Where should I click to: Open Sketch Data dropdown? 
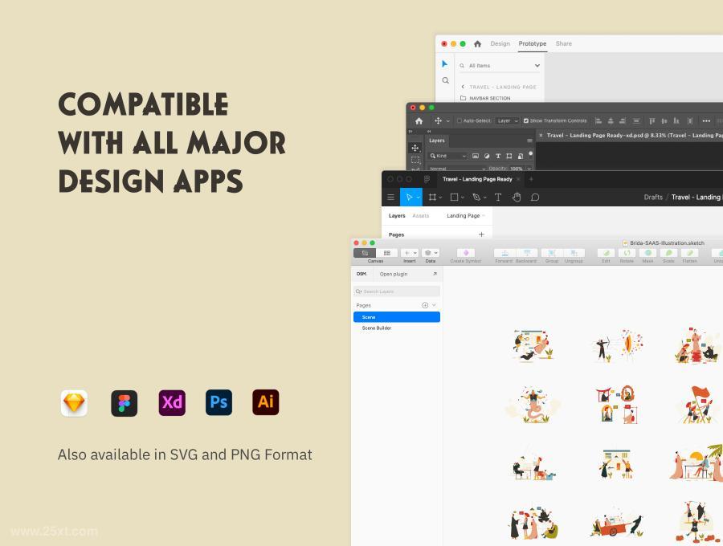[431, 253]
